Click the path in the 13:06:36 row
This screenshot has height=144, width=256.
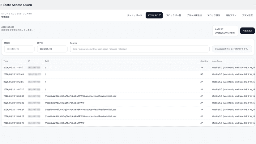[81, 96]
